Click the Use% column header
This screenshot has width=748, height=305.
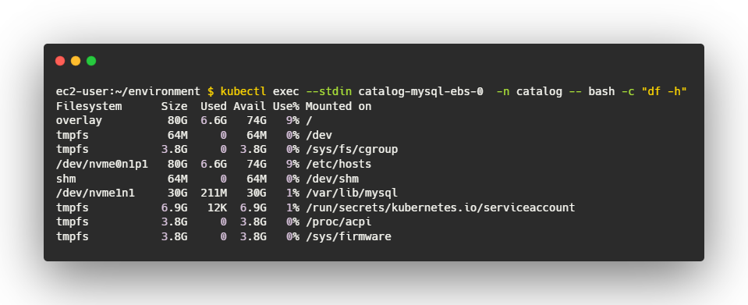pos(285,106)
